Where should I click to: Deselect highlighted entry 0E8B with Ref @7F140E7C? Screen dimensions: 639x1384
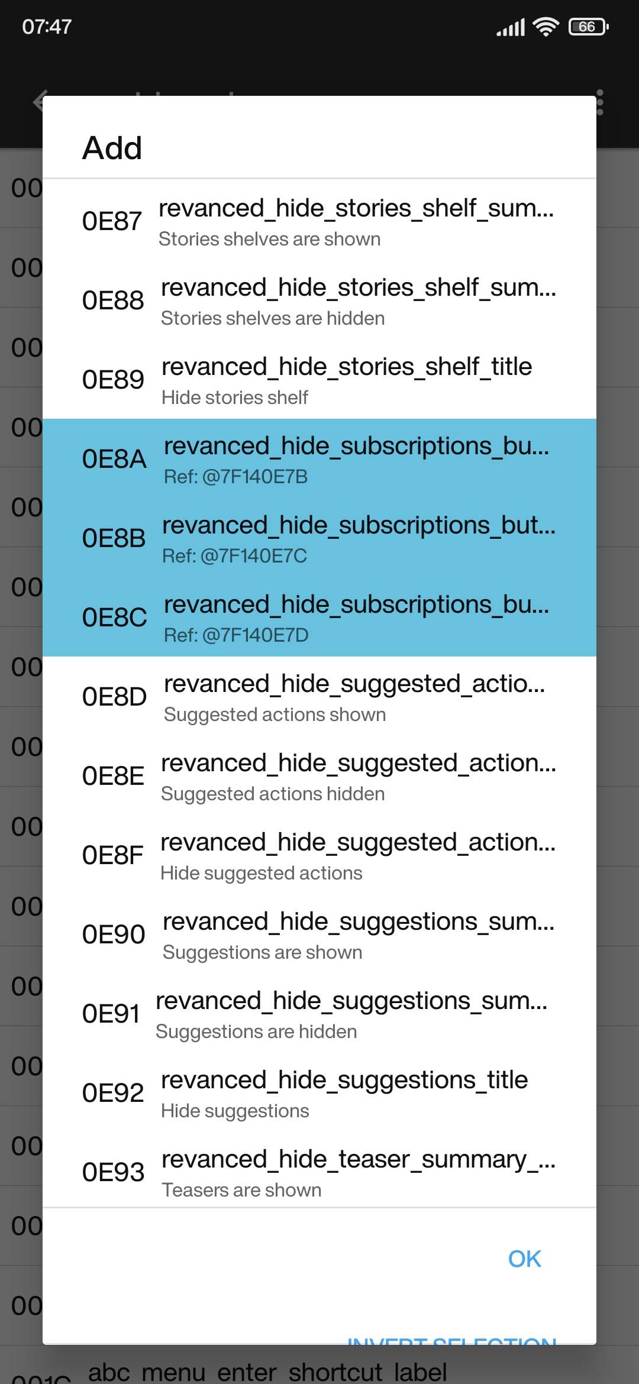pos(319,538)
